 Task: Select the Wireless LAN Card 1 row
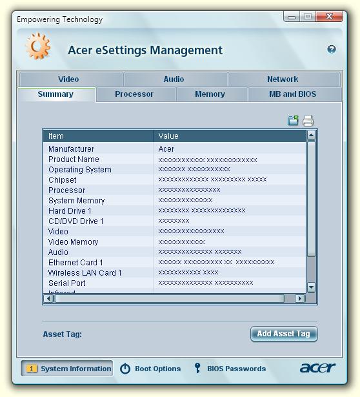(174, 272)
